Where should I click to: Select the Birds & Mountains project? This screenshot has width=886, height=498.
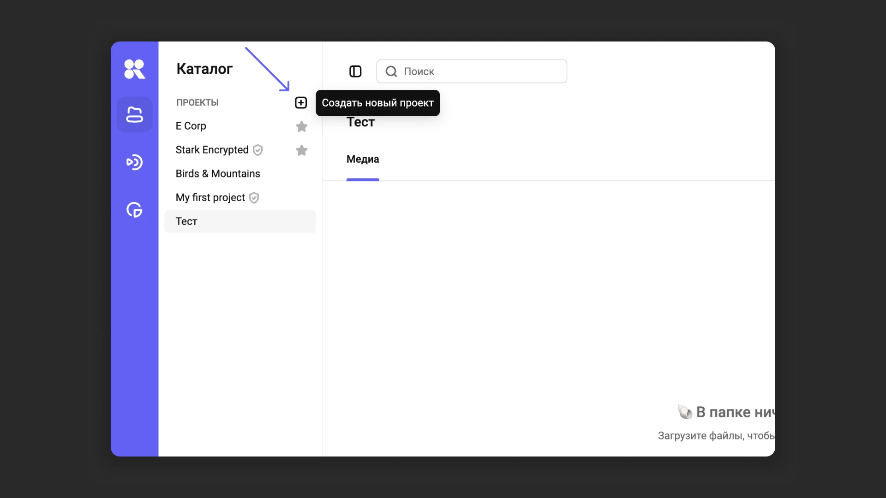pyautogui.click(x=218, y=174)
